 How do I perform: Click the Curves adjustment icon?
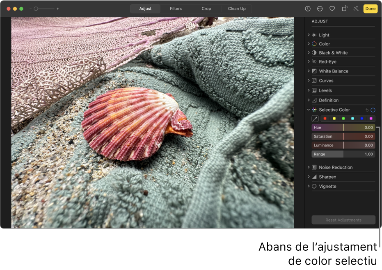point(314,80)
